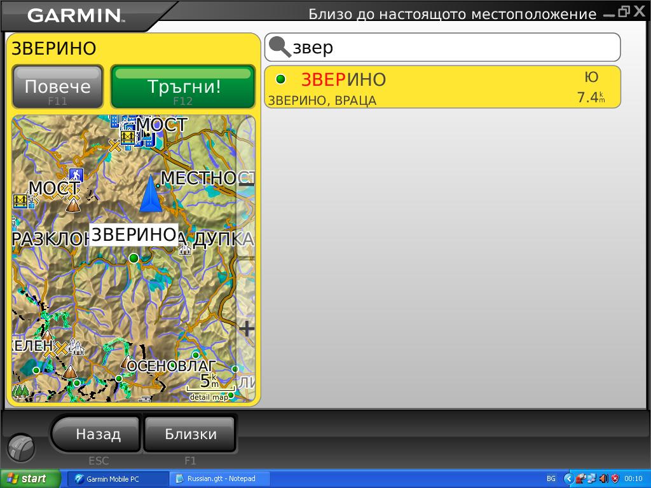Click the round Garmin menu icon bottom-left
The image size is (651, 488).
point(21,447)
